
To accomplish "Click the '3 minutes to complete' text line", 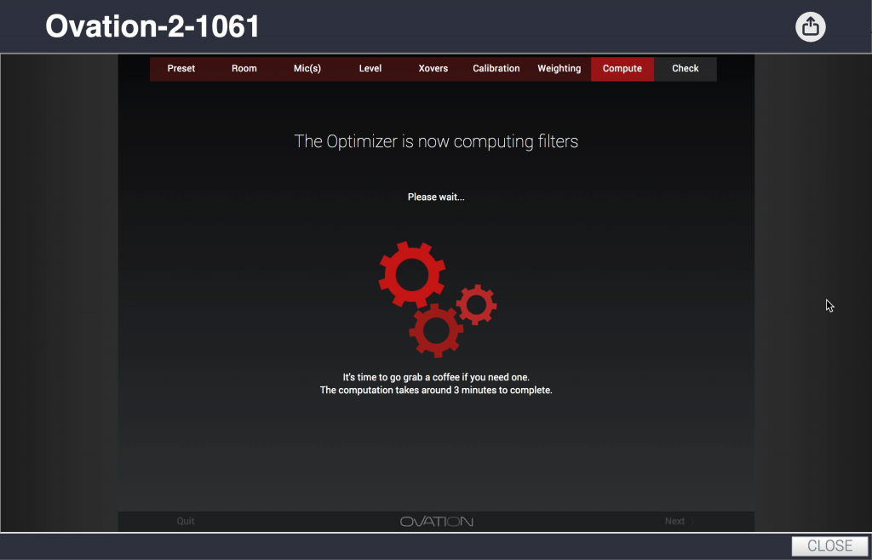I will click(x=436, y=390).
